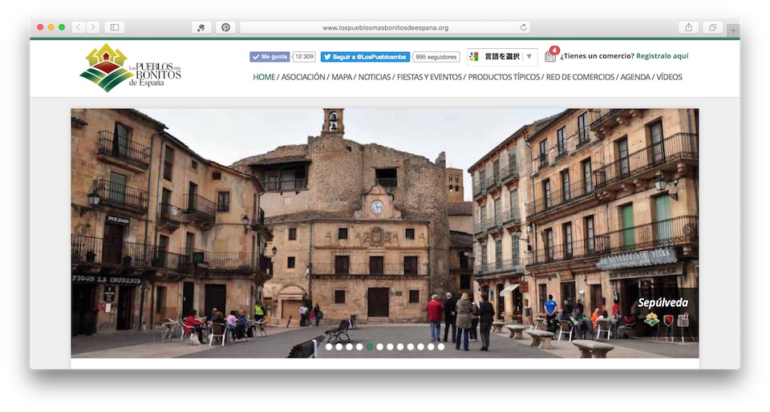Open the MAPA menu item
Screen dimensions: 770x412
coord(342,77)
